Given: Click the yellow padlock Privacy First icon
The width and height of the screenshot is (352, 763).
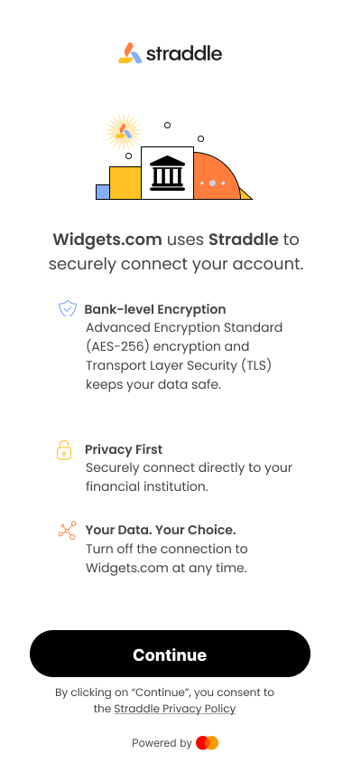Looking at the screenshot, I should [64, 449].
